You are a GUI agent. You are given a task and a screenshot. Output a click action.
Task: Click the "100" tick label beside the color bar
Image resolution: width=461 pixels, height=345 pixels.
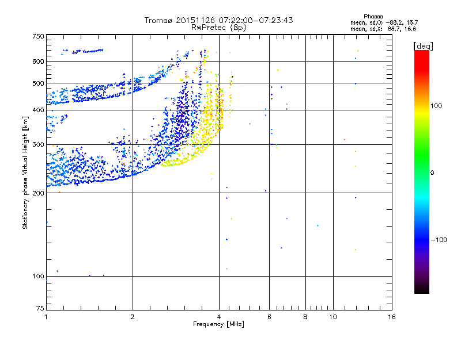coord(436,106)
